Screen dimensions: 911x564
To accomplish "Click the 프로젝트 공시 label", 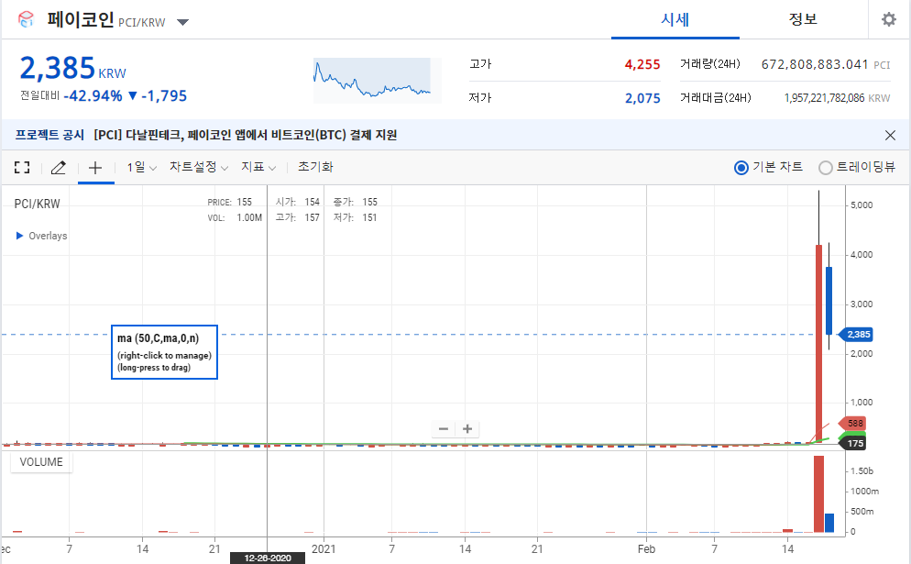I will [x=49, y=135].
